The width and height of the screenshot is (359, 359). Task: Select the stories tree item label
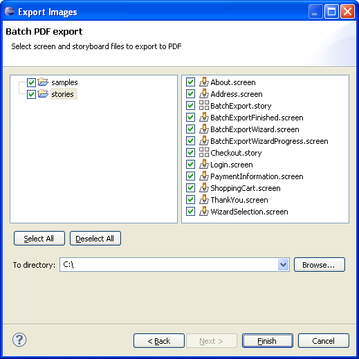(x=62, y=94)
